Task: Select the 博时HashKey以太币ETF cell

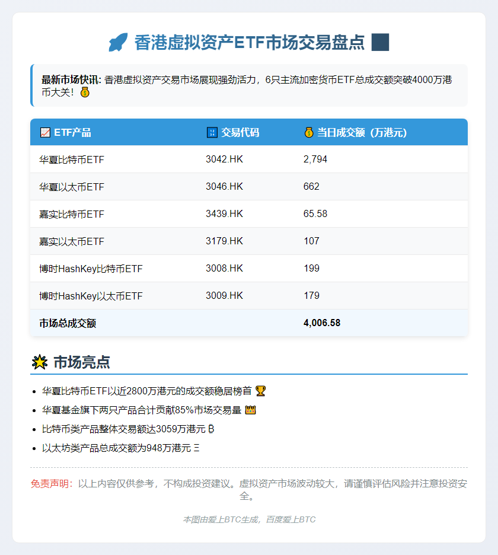Action: coord(91,296)
